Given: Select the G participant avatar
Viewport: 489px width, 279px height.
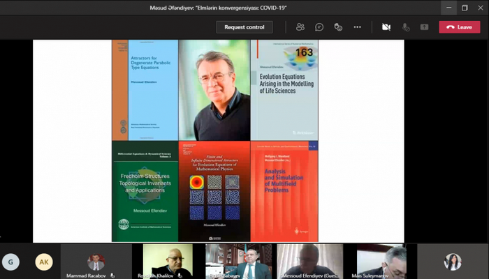Looking at the screenshot, I should [x=10, y=262].
